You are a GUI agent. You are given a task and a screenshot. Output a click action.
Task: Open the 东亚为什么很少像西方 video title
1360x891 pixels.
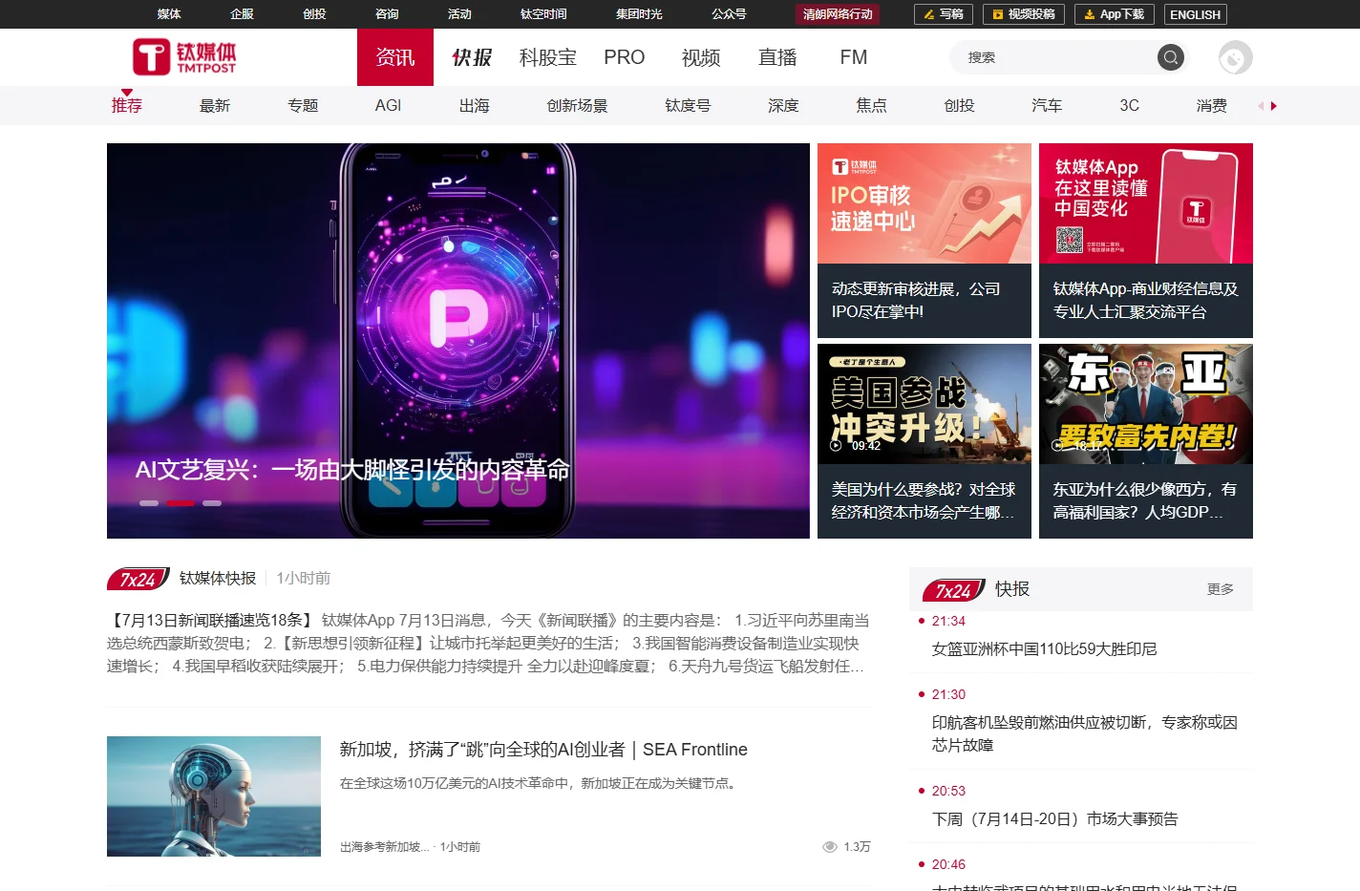tap(1145, 501)
